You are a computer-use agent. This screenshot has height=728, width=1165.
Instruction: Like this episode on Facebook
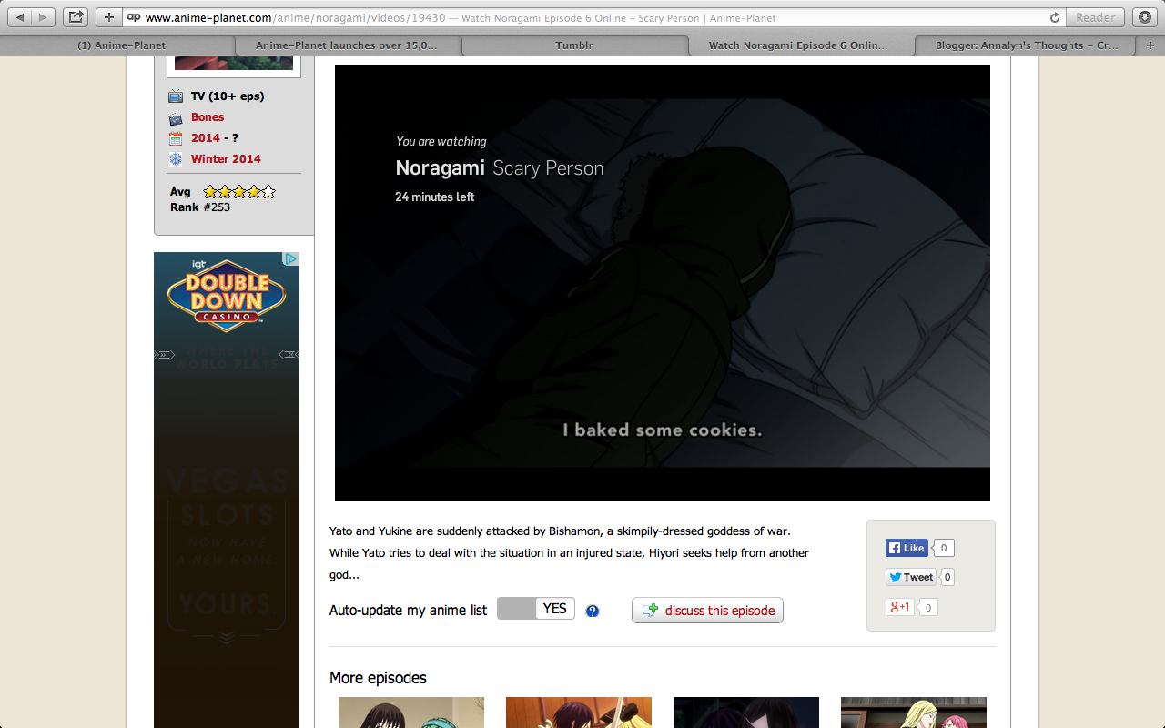pyautogui.click(x=907, y=548)
